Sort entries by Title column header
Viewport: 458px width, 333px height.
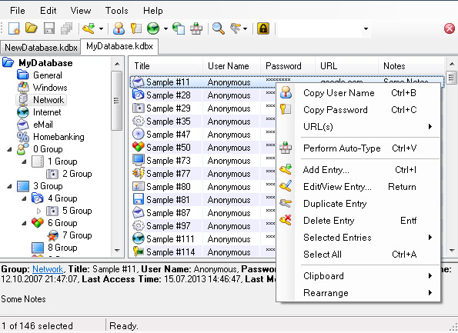coord(165,66)
